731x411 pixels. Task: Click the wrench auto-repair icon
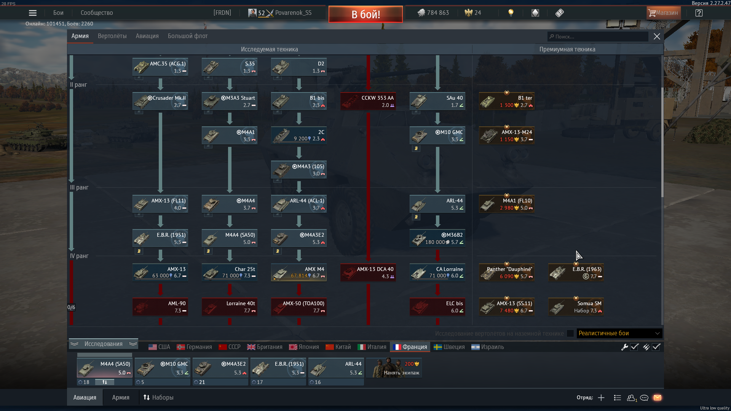coord(624,347)
